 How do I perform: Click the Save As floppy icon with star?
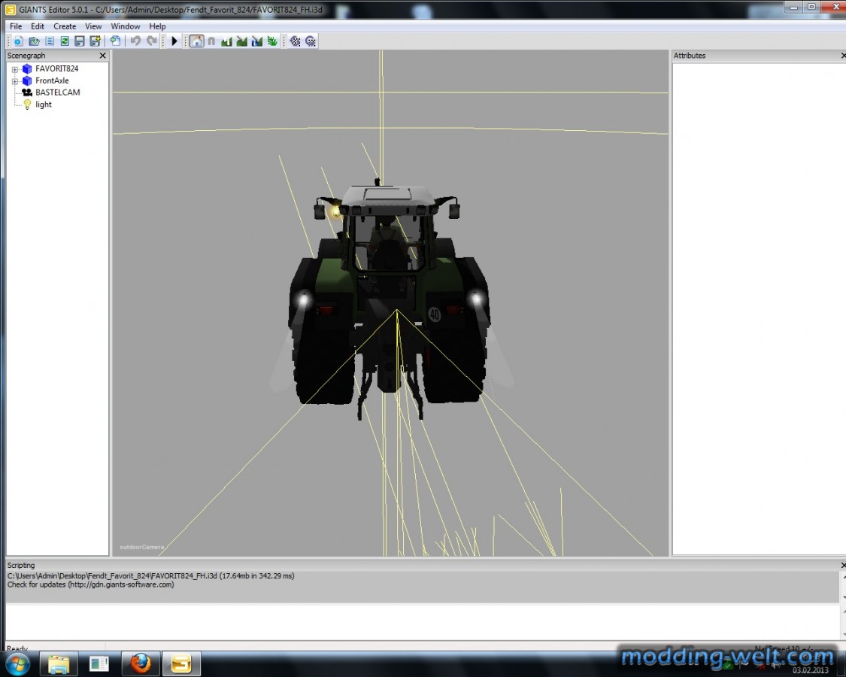pos(95,41)
